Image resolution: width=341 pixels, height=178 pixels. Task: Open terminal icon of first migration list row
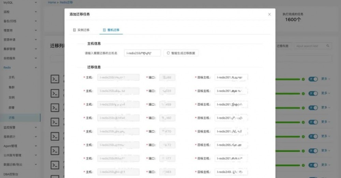click(x=55, y=79)
